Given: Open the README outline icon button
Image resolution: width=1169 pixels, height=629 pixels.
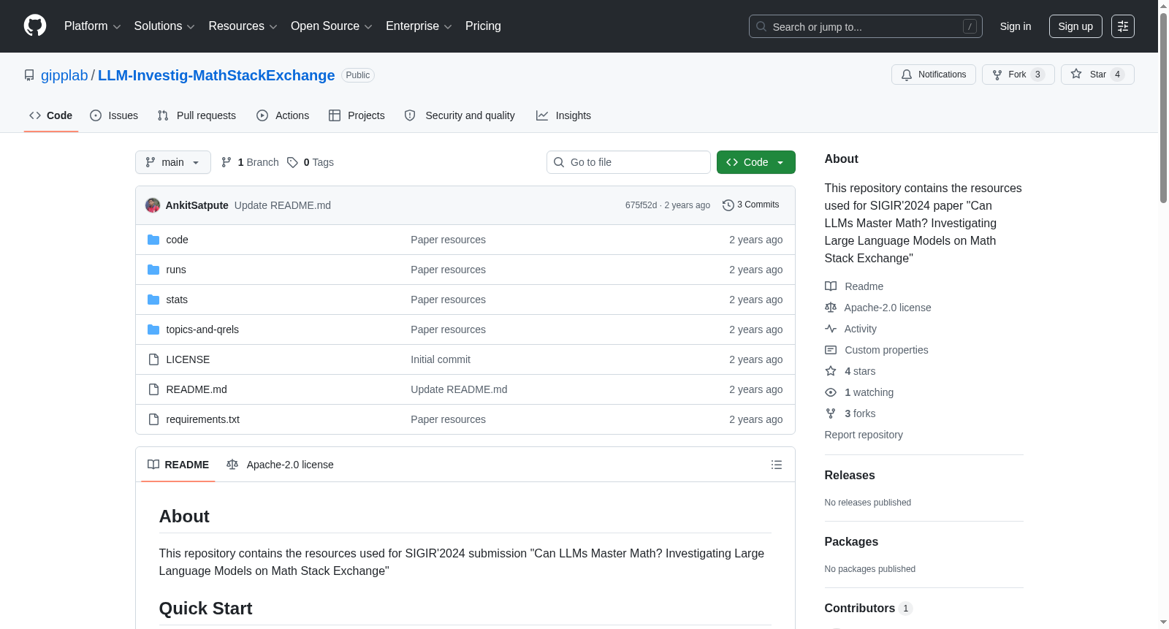Looking at the screenshot, I should pyautogui.click(x=777, y=465).
